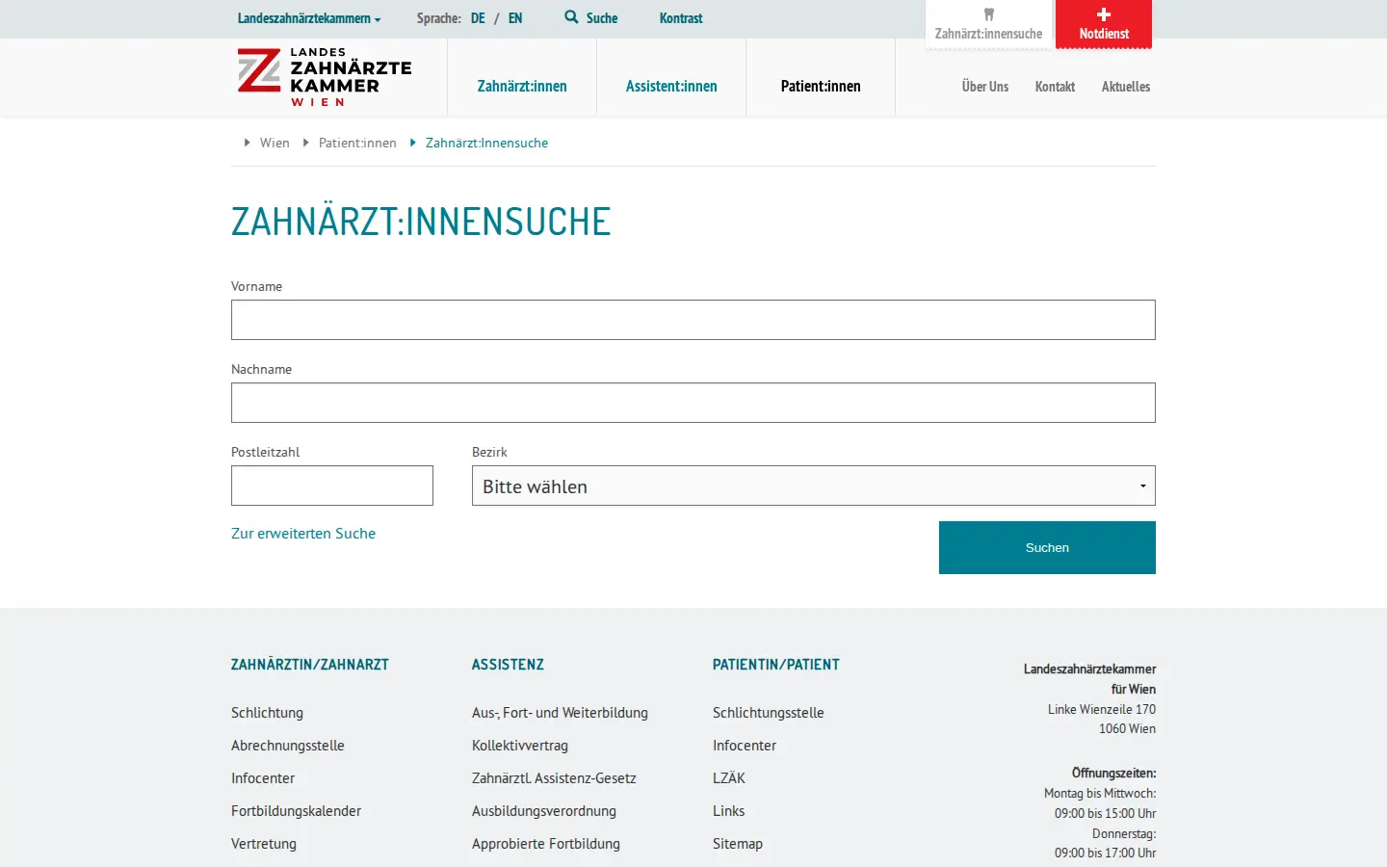
Task: Open the red Notdienst tab
Action: click(1104, 24)
